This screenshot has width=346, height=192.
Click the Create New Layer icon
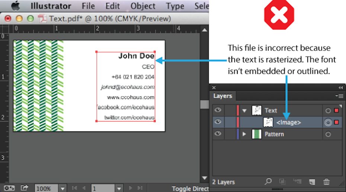[x=312, y=182]
